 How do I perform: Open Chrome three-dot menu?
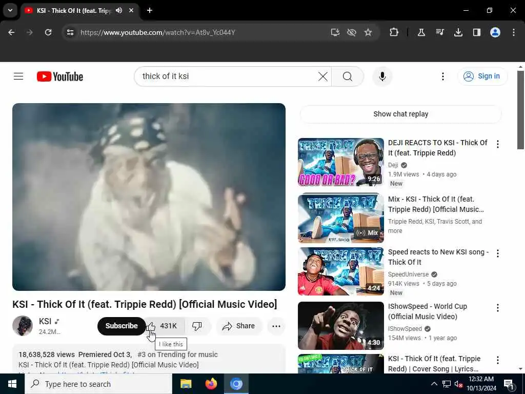click(514, 32)
